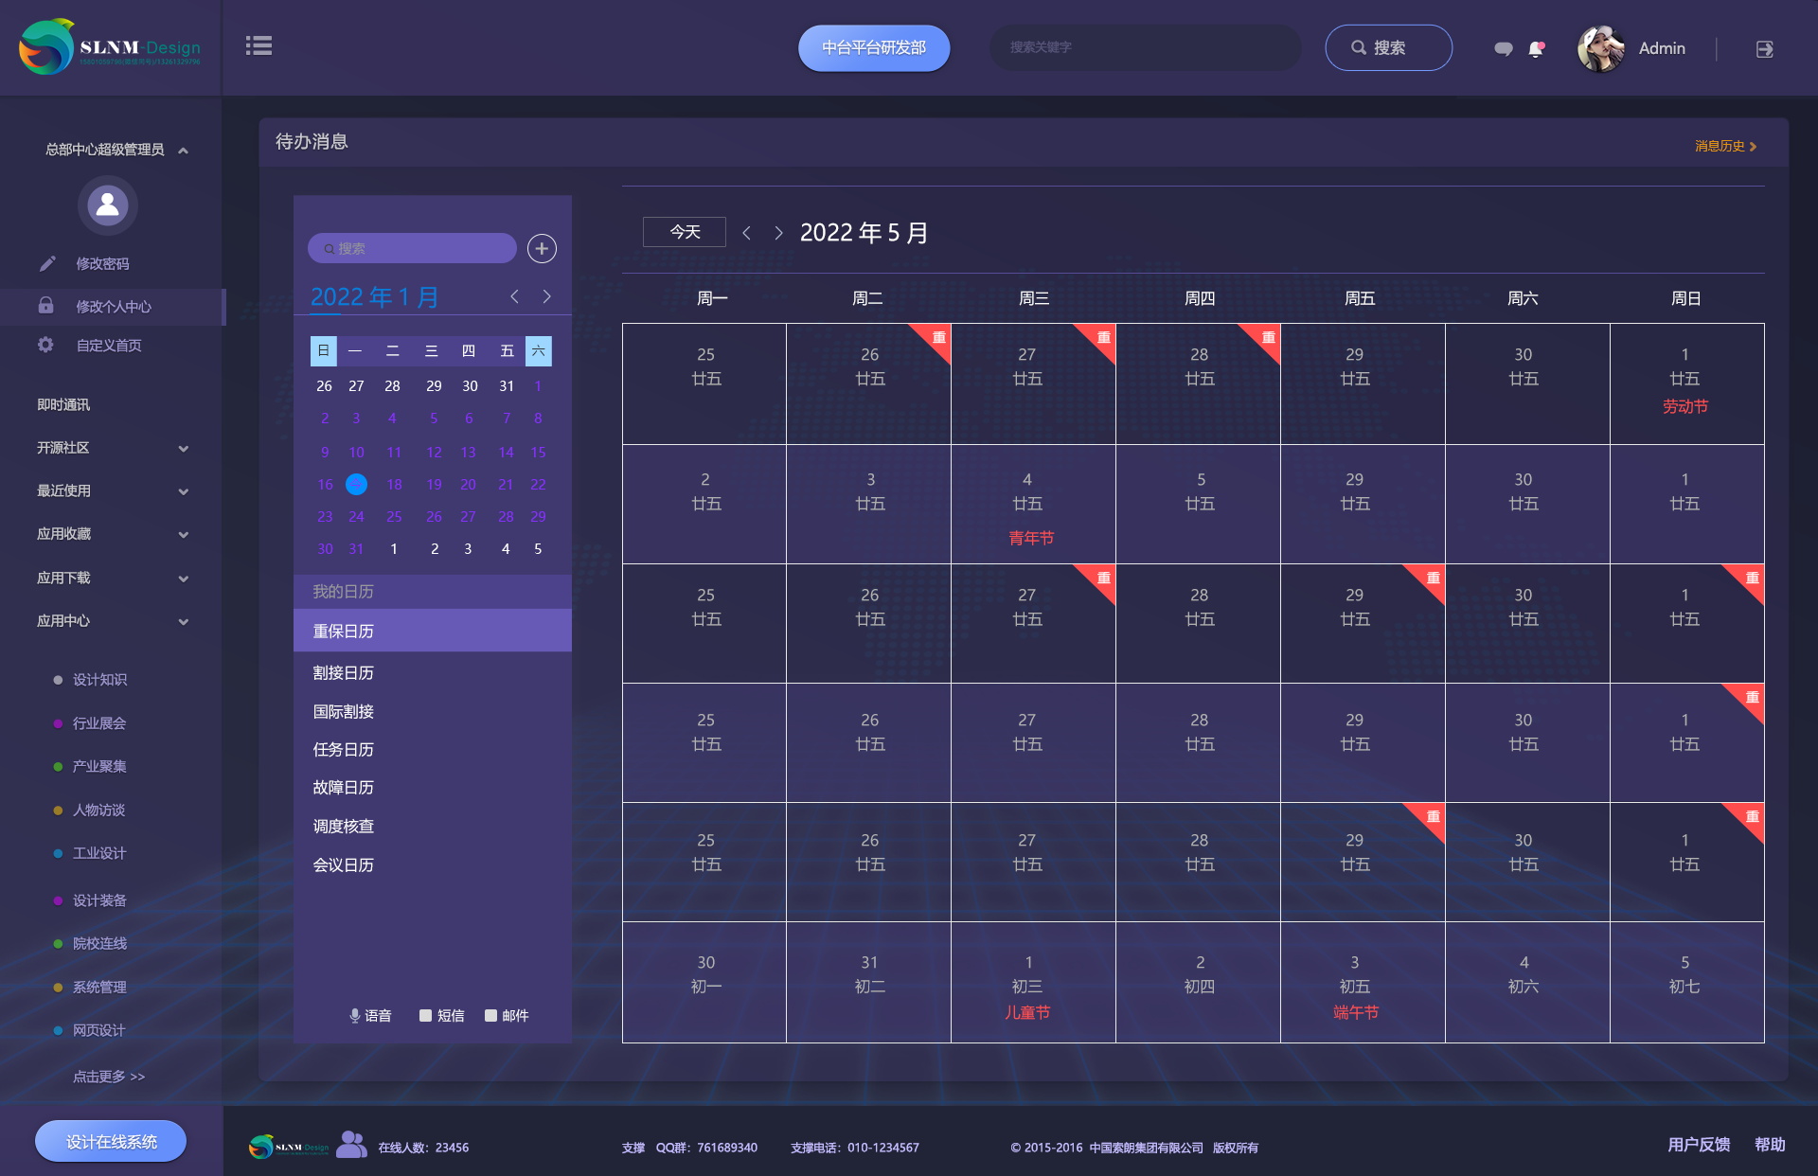Click the microphone 语音 icon
The height and width of the screenshot is (1176, 1818).
coord(355,1015)
